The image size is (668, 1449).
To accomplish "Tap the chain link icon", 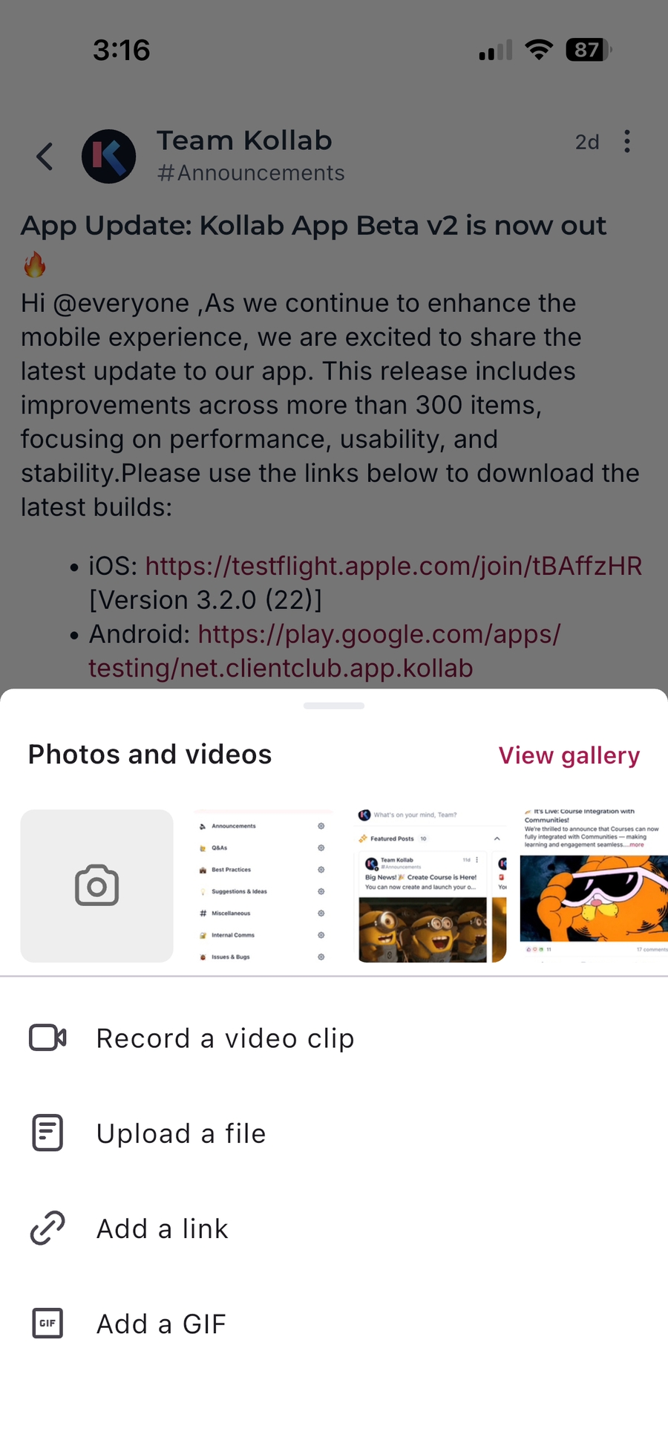I will [48, 1228].
